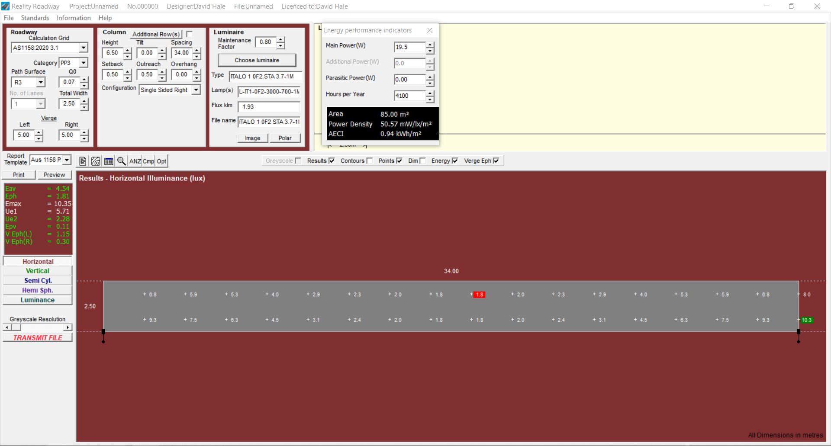The image size is (831, 446).
Task: Increase column Height with up arrow
Action: [x=127, y=50]
